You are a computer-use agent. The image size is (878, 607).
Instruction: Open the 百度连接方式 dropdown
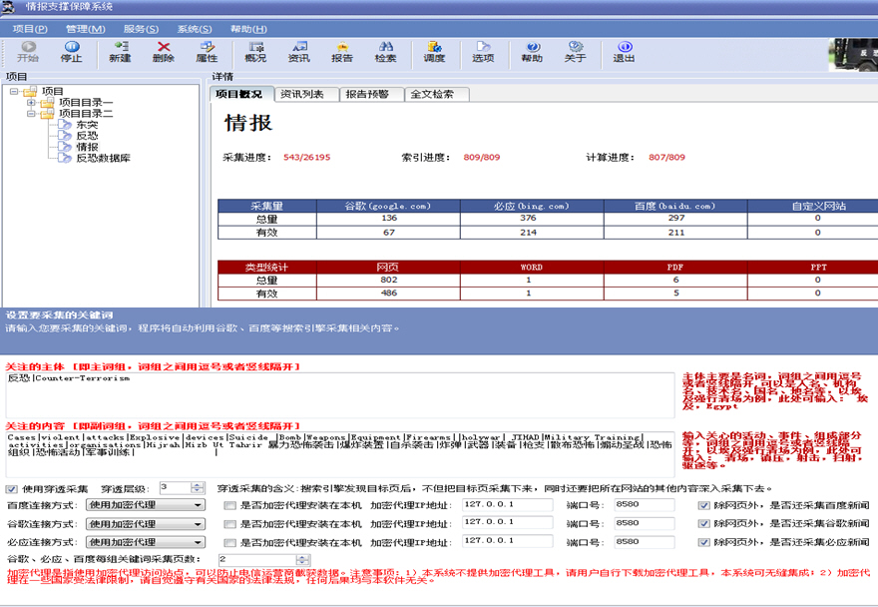click(145, 505)
